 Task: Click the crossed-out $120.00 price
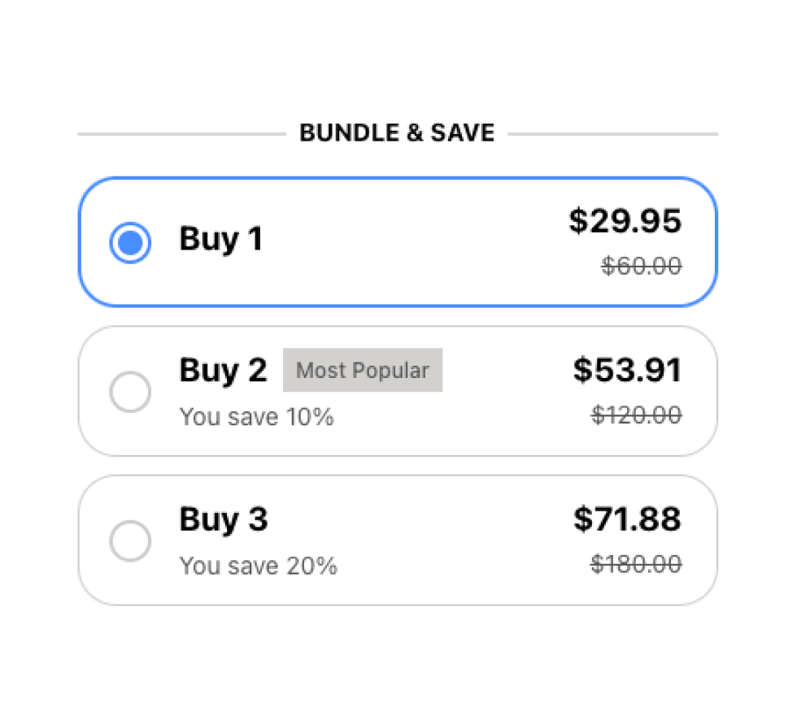(x=636, y=415)
